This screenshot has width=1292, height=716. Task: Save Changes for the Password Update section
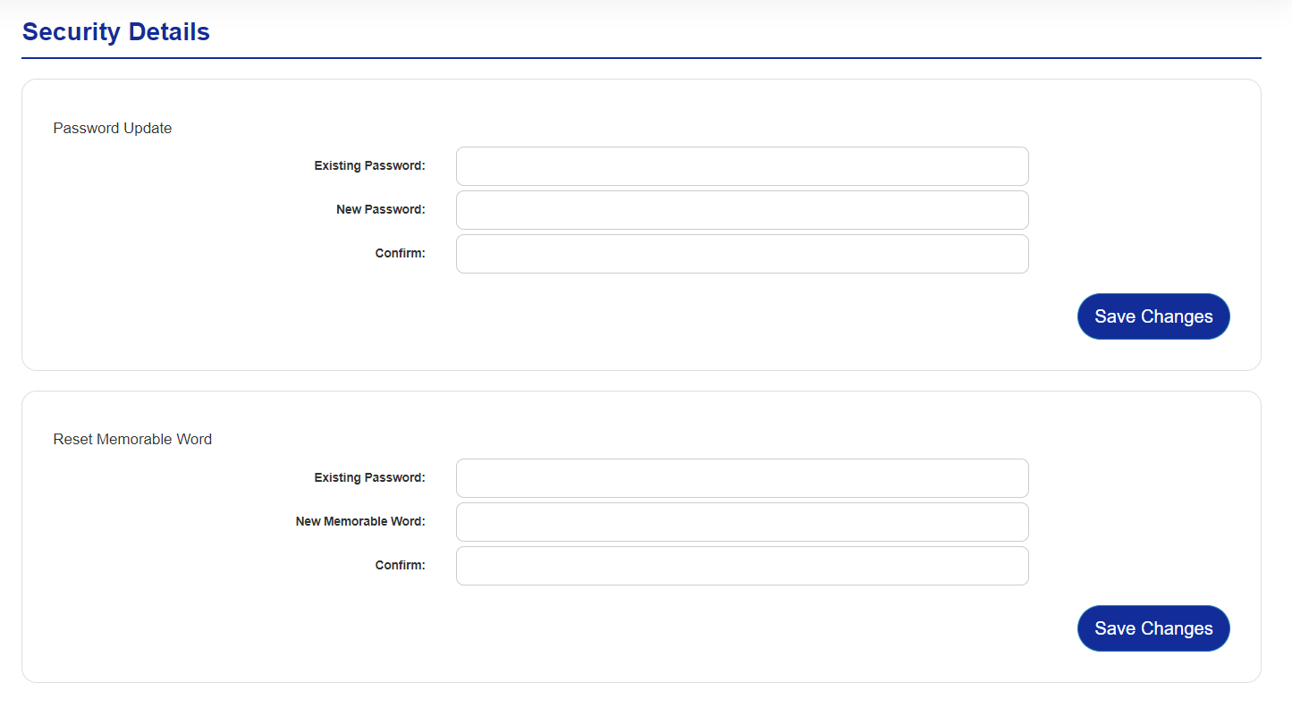(x=1153, y=316)
